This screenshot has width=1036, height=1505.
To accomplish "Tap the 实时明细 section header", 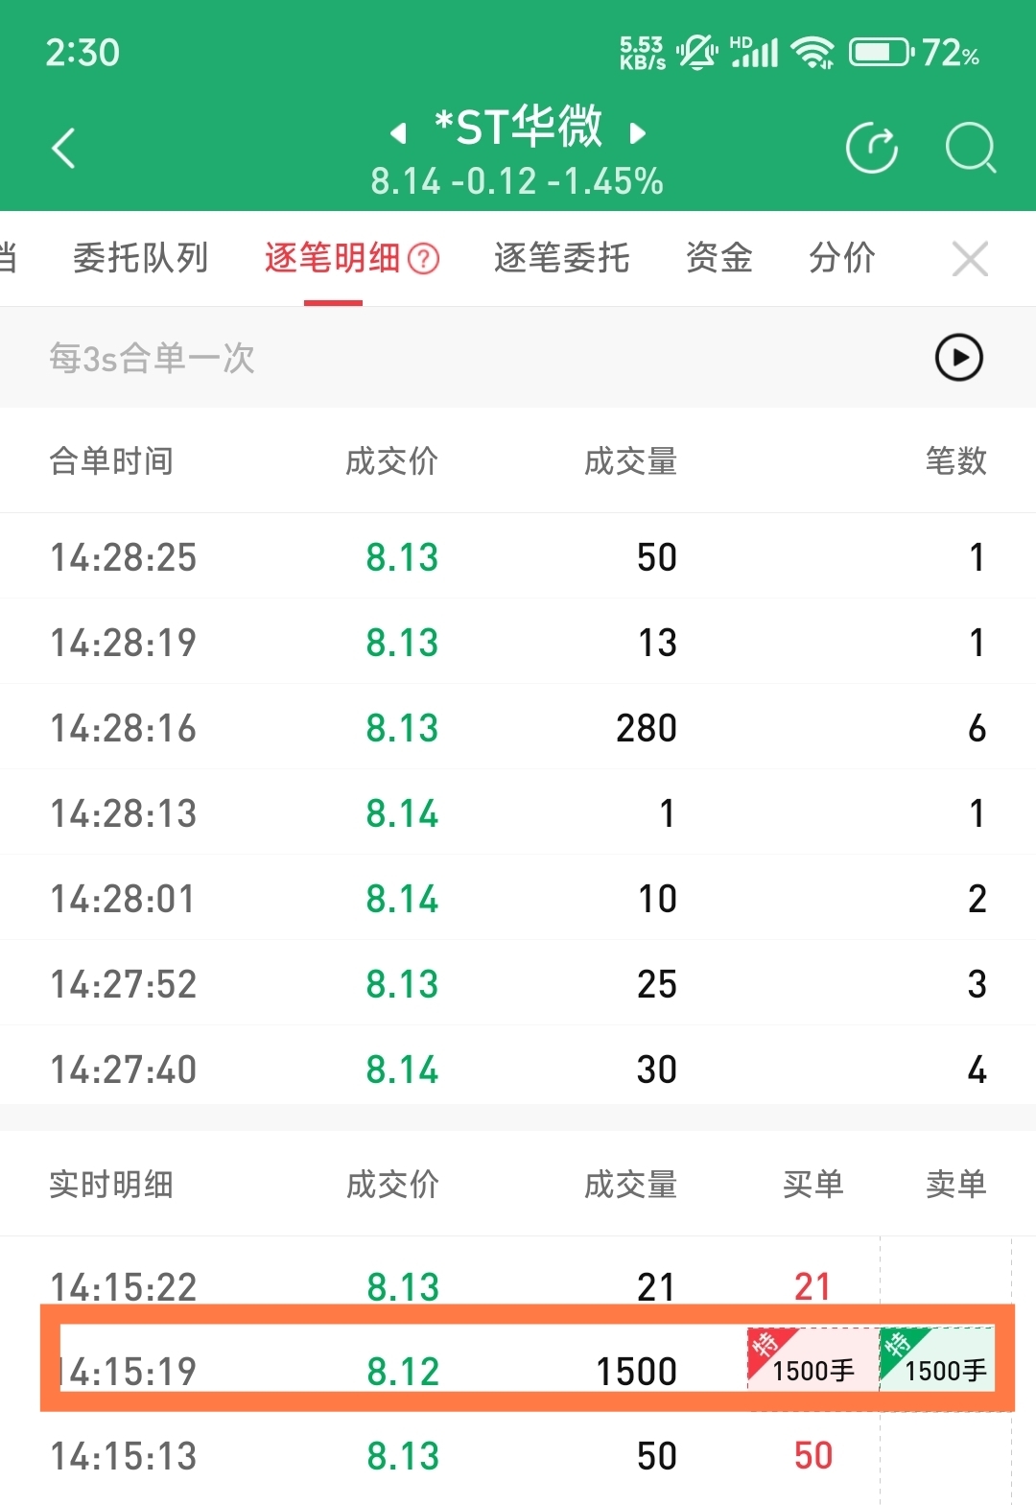I will [x=111, y=1185].
